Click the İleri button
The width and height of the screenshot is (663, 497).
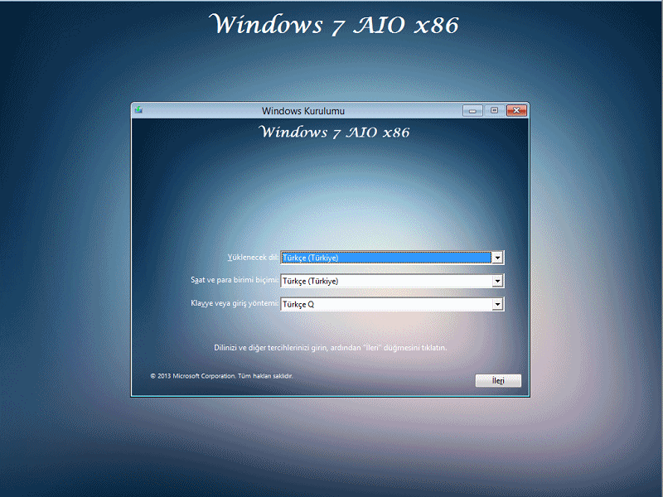tap(498, 381)
